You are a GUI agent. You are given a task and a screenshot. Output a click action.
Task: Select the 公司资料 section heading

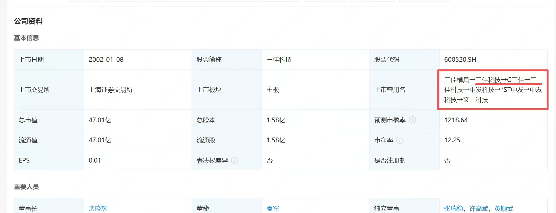[x=28, y=21]
